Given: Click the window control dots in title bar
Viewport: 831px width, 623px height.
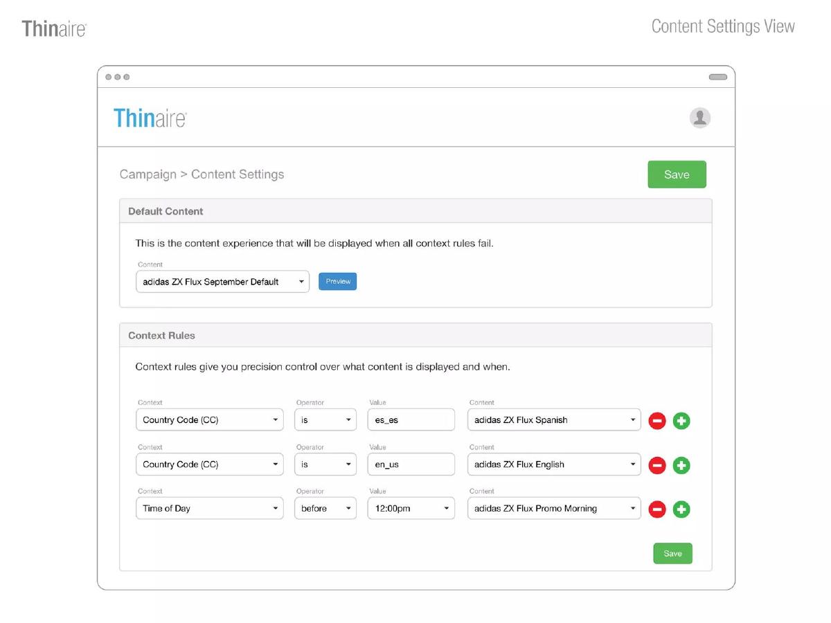Looking at the screenshot, I should [117, 77].
